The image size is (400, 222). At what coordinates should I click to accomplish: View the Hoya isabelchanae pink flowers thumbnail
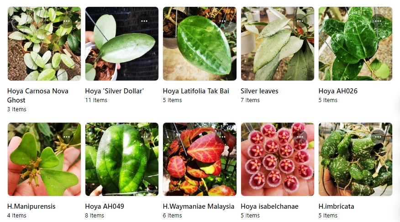pos(278,159)
